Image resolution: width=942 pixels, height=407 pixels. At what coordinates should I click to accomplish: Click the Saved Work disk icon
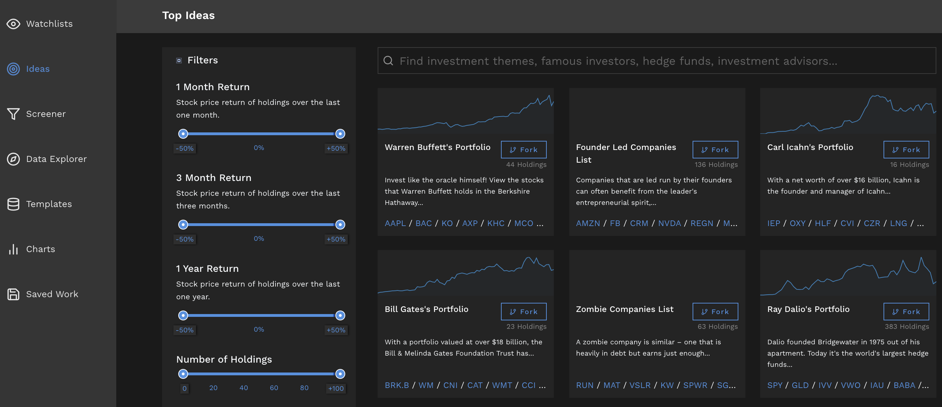[13, 294]
